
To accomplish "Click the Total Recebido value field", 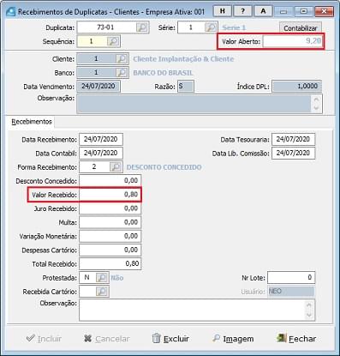I will (110, 264).
